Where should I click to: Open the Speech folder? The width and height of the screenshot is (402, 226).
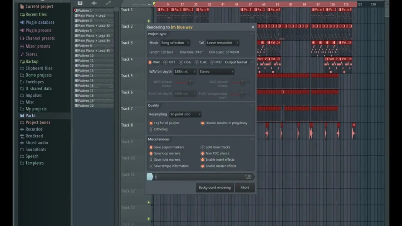click(x=29, y=156)
